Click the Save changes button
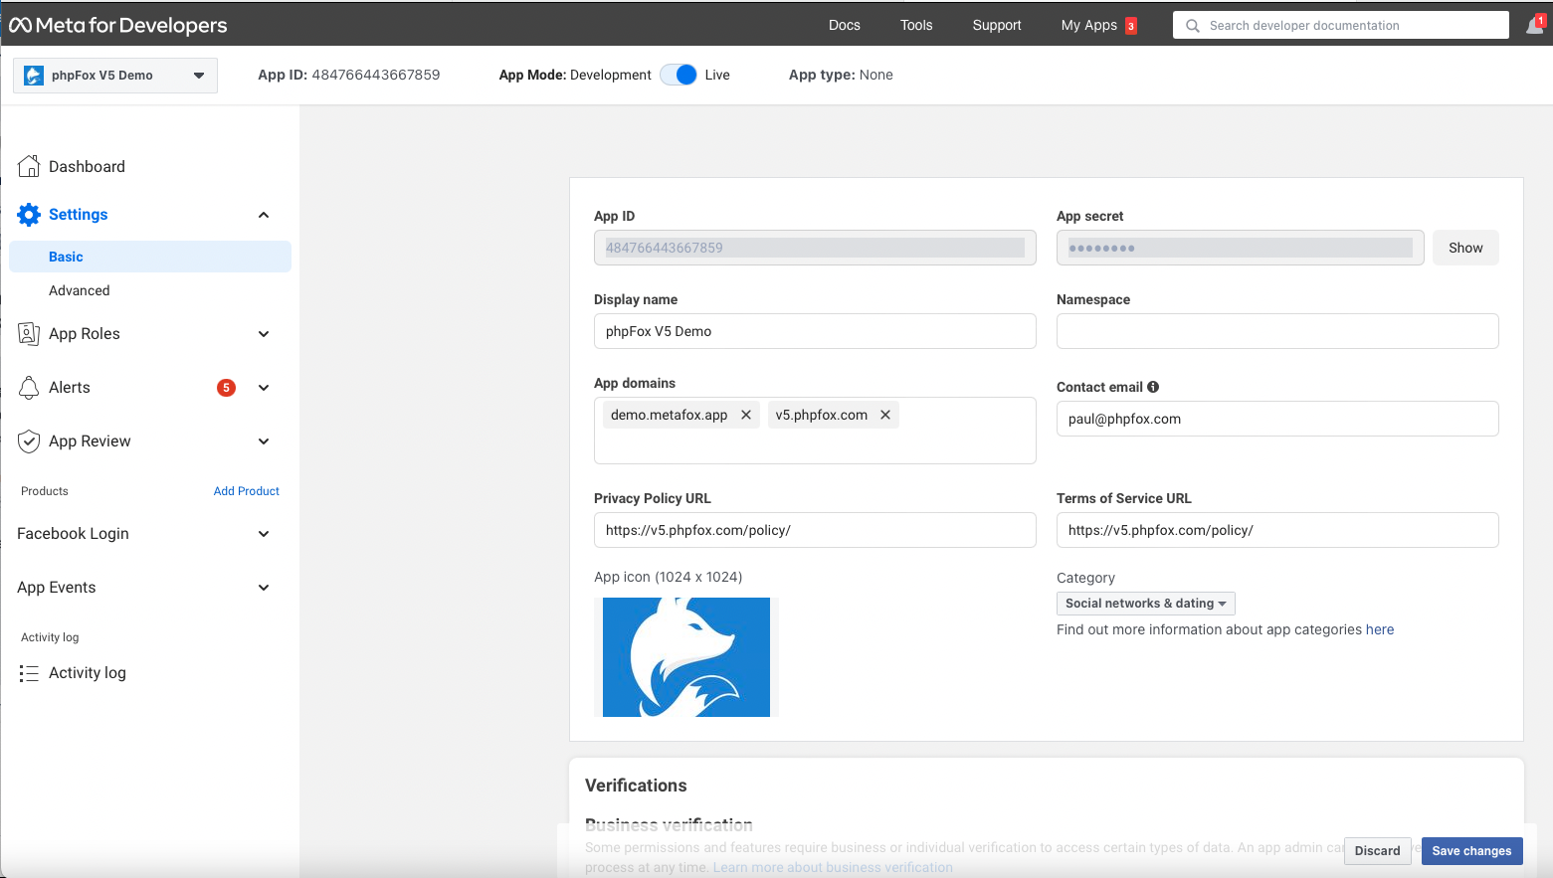 (1471, 851)
